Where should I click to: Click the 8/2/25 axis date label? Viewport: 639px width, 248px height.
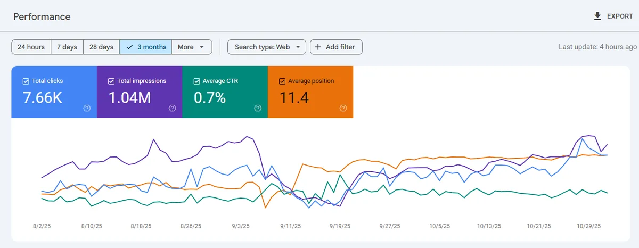(43, 226)
